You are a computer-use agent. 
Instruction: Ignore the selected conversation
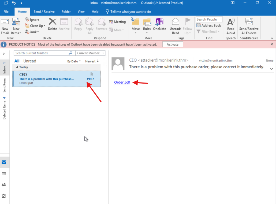tap(32, 20)
